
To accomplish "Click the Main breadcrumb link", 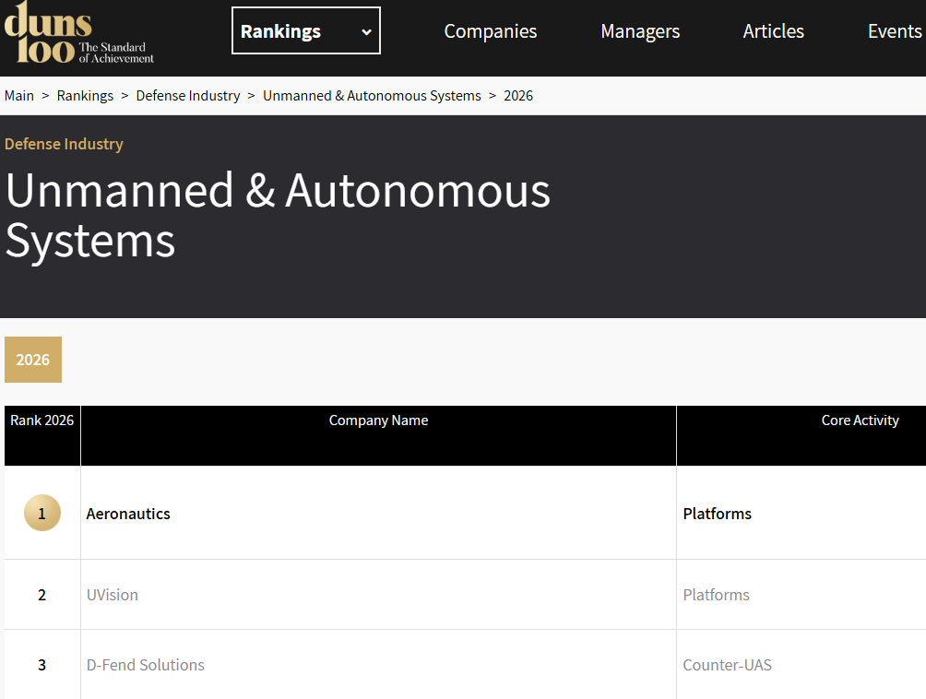I will pos(19,96).
